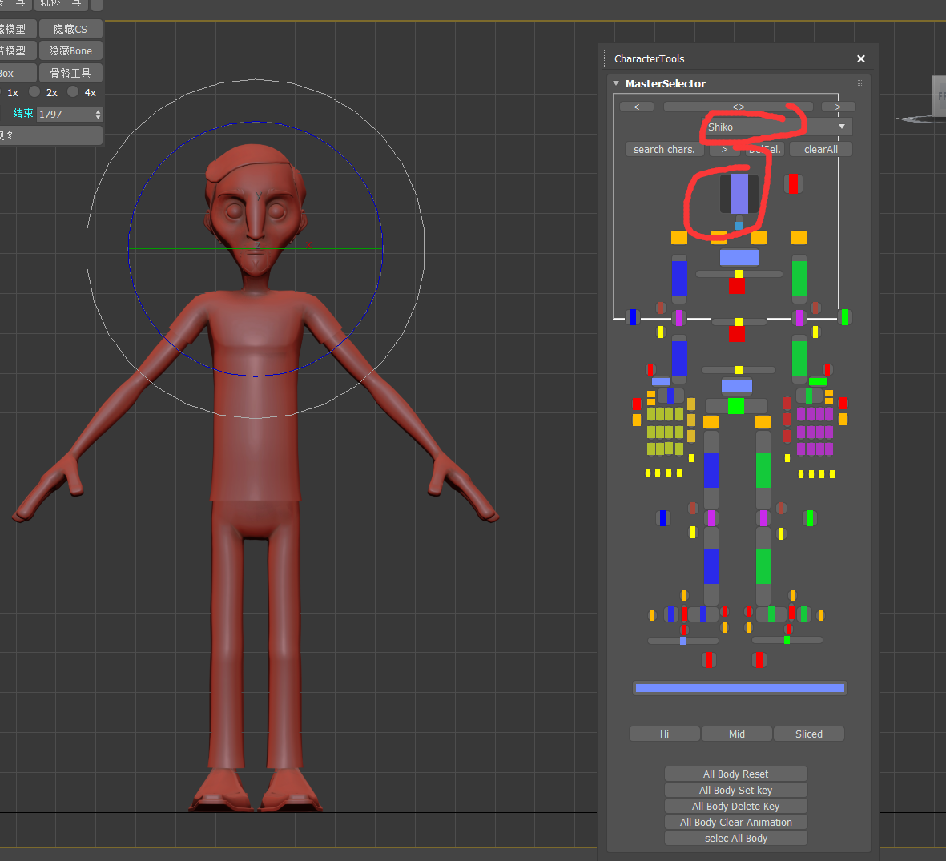Select the bright green pelvis control
The width and height of the screenshot is (946, 861).
pos(736,406)
